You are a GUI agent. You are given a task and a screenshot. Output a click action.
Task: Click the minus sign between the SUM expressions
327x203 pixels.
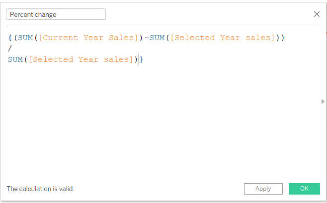tap(147, 38)
